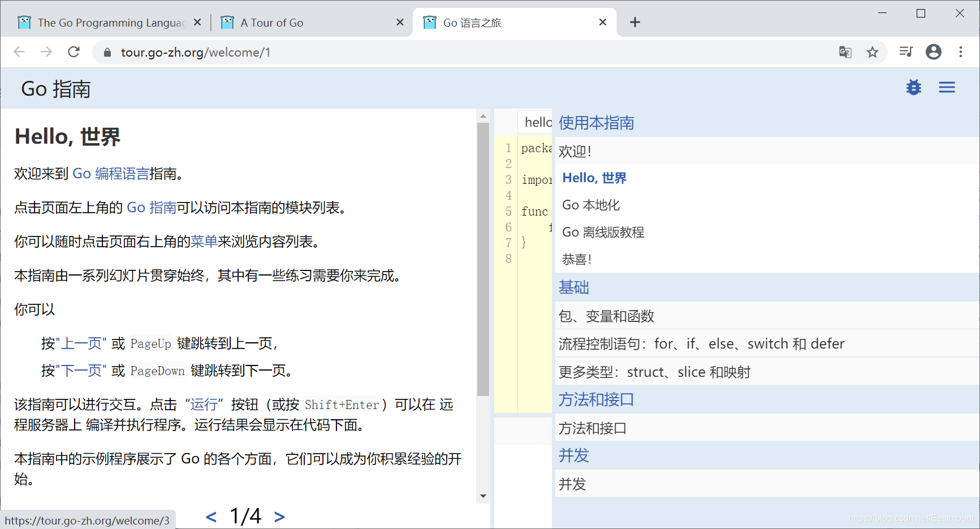980x529 pixels.
Task: Go to next slide with '>' arrow
Action: point(279,517)
